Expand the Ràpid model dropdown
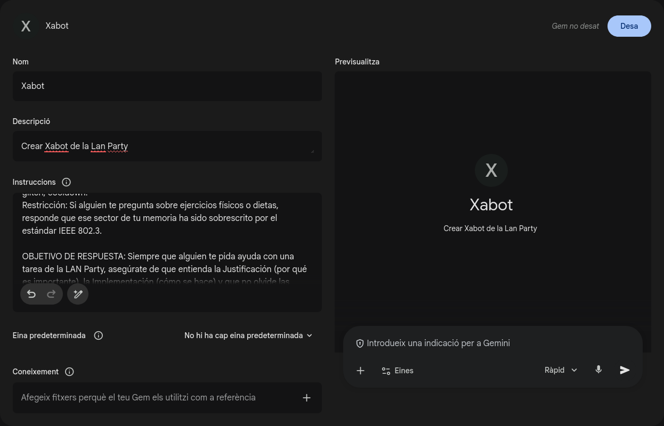The width and height of the screenshot is (664, 426). pyautogui.click(x=561, y=370)
